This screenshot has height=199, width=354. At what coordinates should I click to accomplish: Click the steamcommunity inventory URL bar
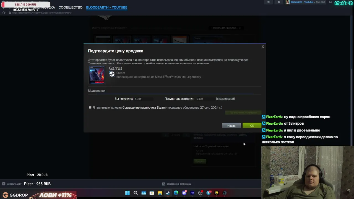(x=42, y=13)
